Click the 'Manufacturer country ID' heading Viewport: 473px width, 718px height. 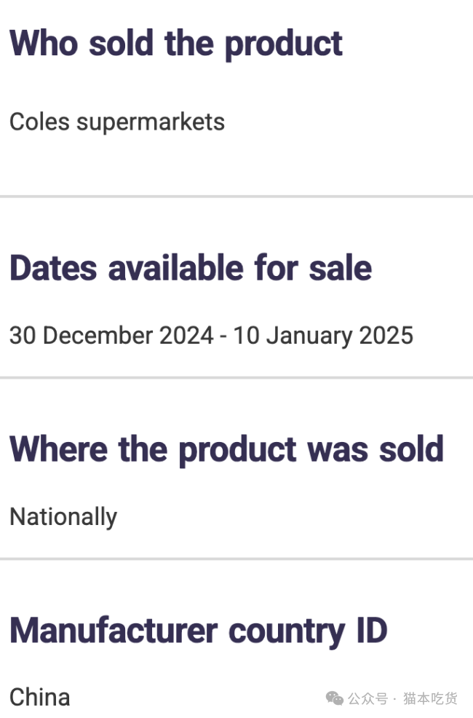pyautogui.click(x=199, y=632)
